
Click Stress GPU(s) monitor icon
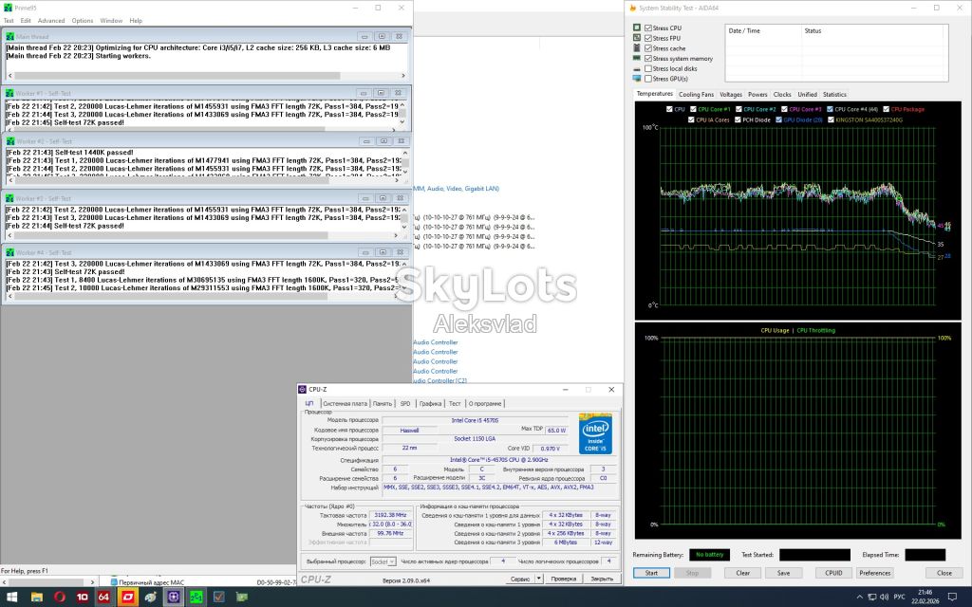tap(637, 79)
